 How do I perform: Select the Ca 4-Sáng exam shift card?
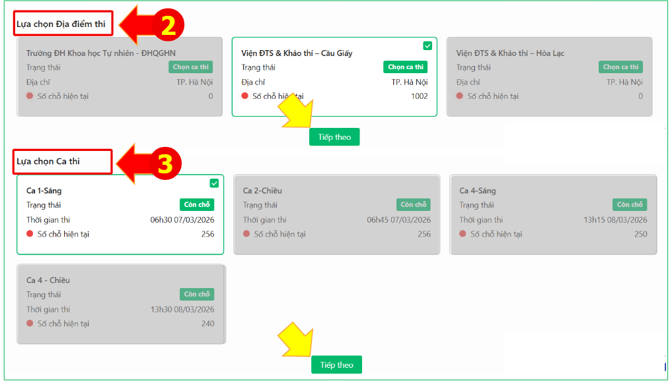pos(553,214)
